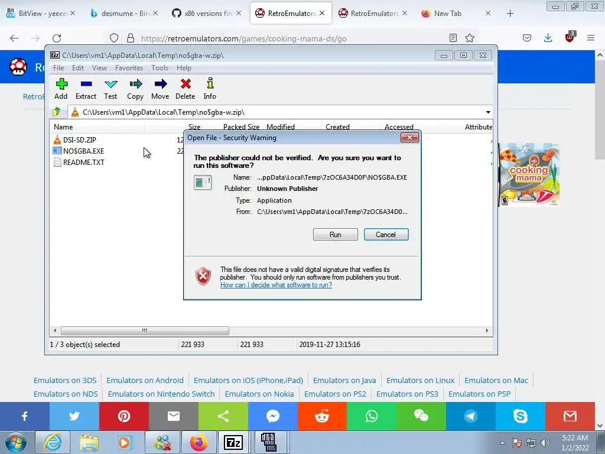Image resolution: width=605 pixels, height=454 pixels.
Task: Close the Security Warning dialog
Action: tap(409, 137)
